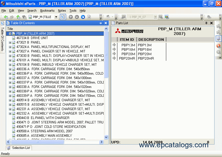Click the blue down-right arrow circle icon
The width and height of the screenshot is (222, 157).
click(83, 17)
